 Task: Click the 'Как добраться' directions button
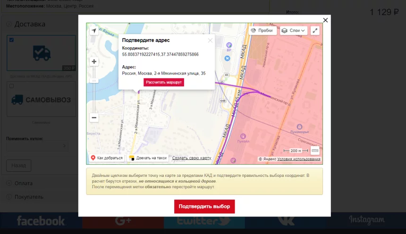pos(107,158)
